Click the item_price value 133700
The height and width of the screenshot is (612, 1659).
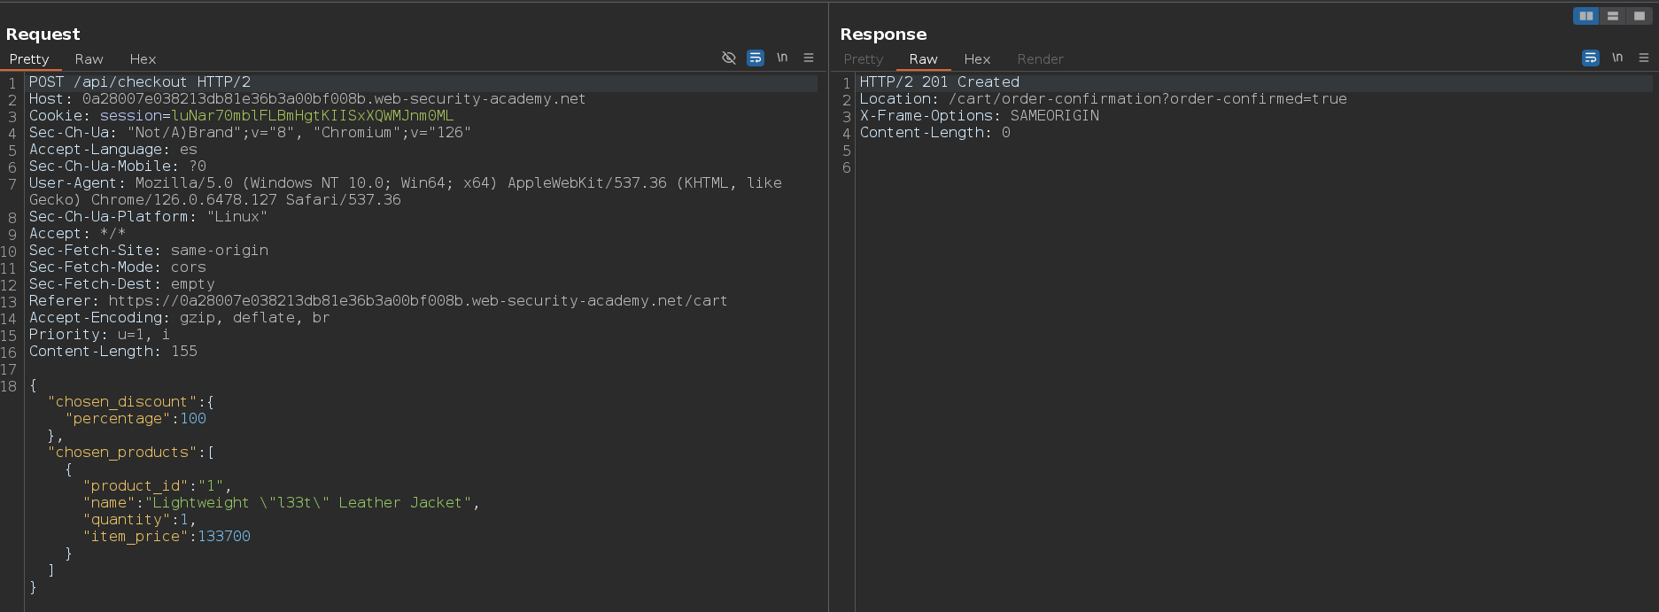click(224, 537)
